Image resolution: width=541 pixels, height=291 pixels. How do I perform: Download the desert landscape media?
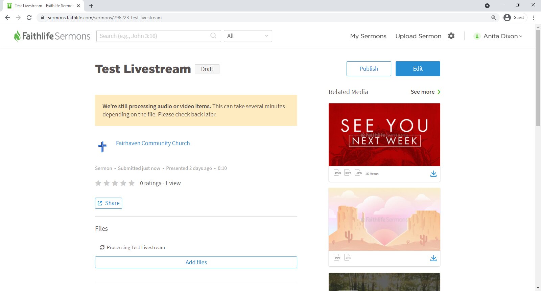click(x=433, y=258)
